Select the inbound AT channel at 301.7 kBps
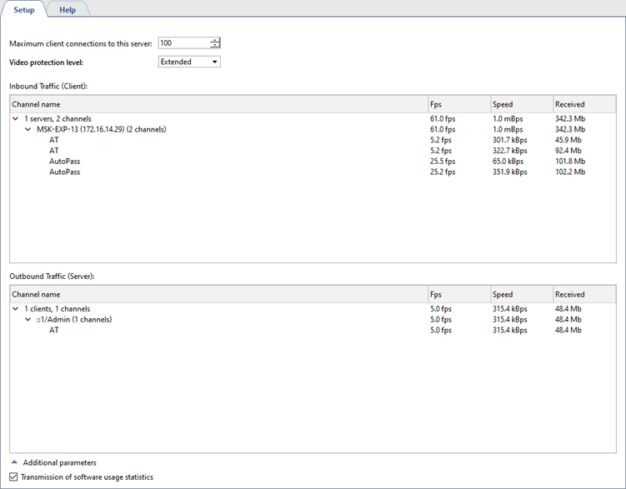626x489 pixels. (54, 140)
